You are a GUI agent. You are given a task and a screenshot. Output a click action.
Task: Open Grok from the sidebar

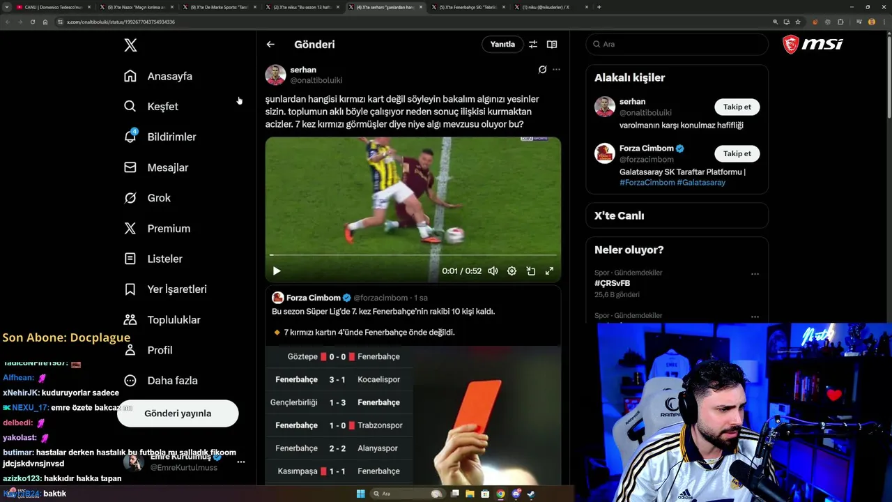(147, 198)
